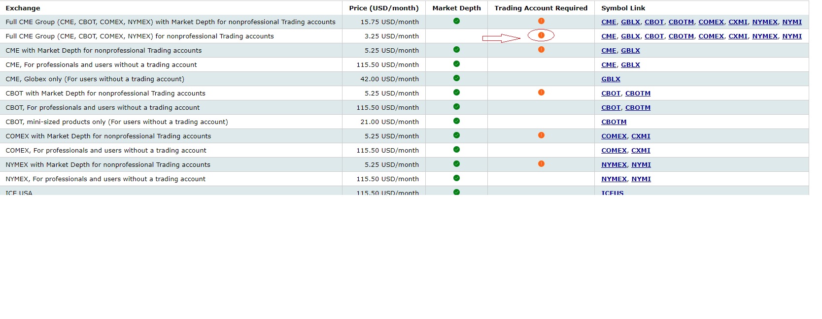Screen dimensions: 822x319
Task: Click green check in CBOT mini-sized products row
Action: coord(456,121)
